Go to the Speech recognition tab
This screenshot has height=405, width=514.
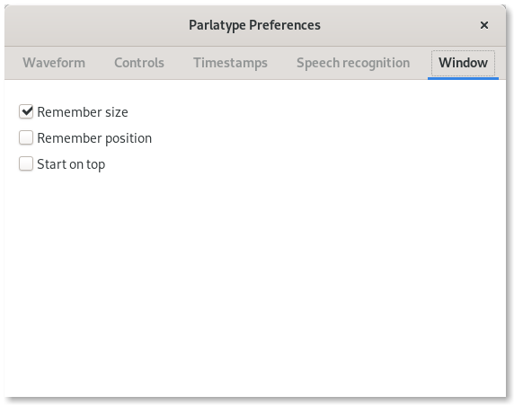click(x=353, y=63)
